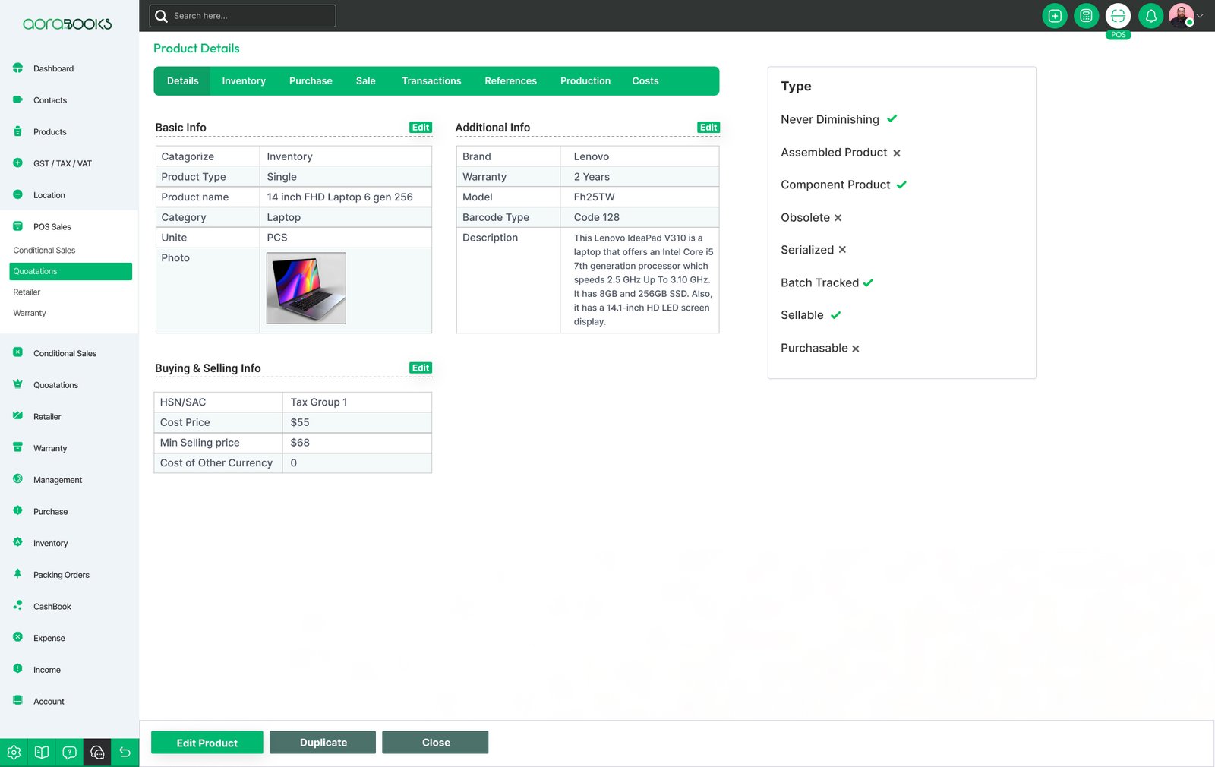Screen dimensions: 1215x767
Task: Toggle the Batch Tracked checkmark
Action: point(868,283)
